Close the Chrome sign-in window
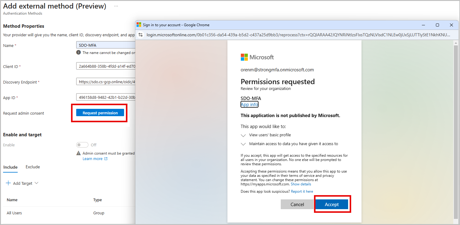 tap(451, 25)
